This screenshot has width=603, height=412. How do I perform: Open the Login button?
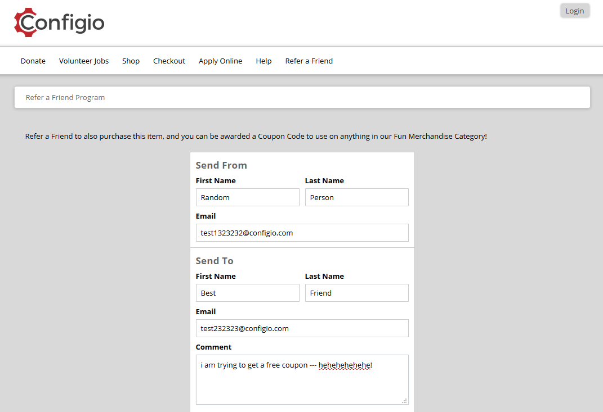[574, 11]
